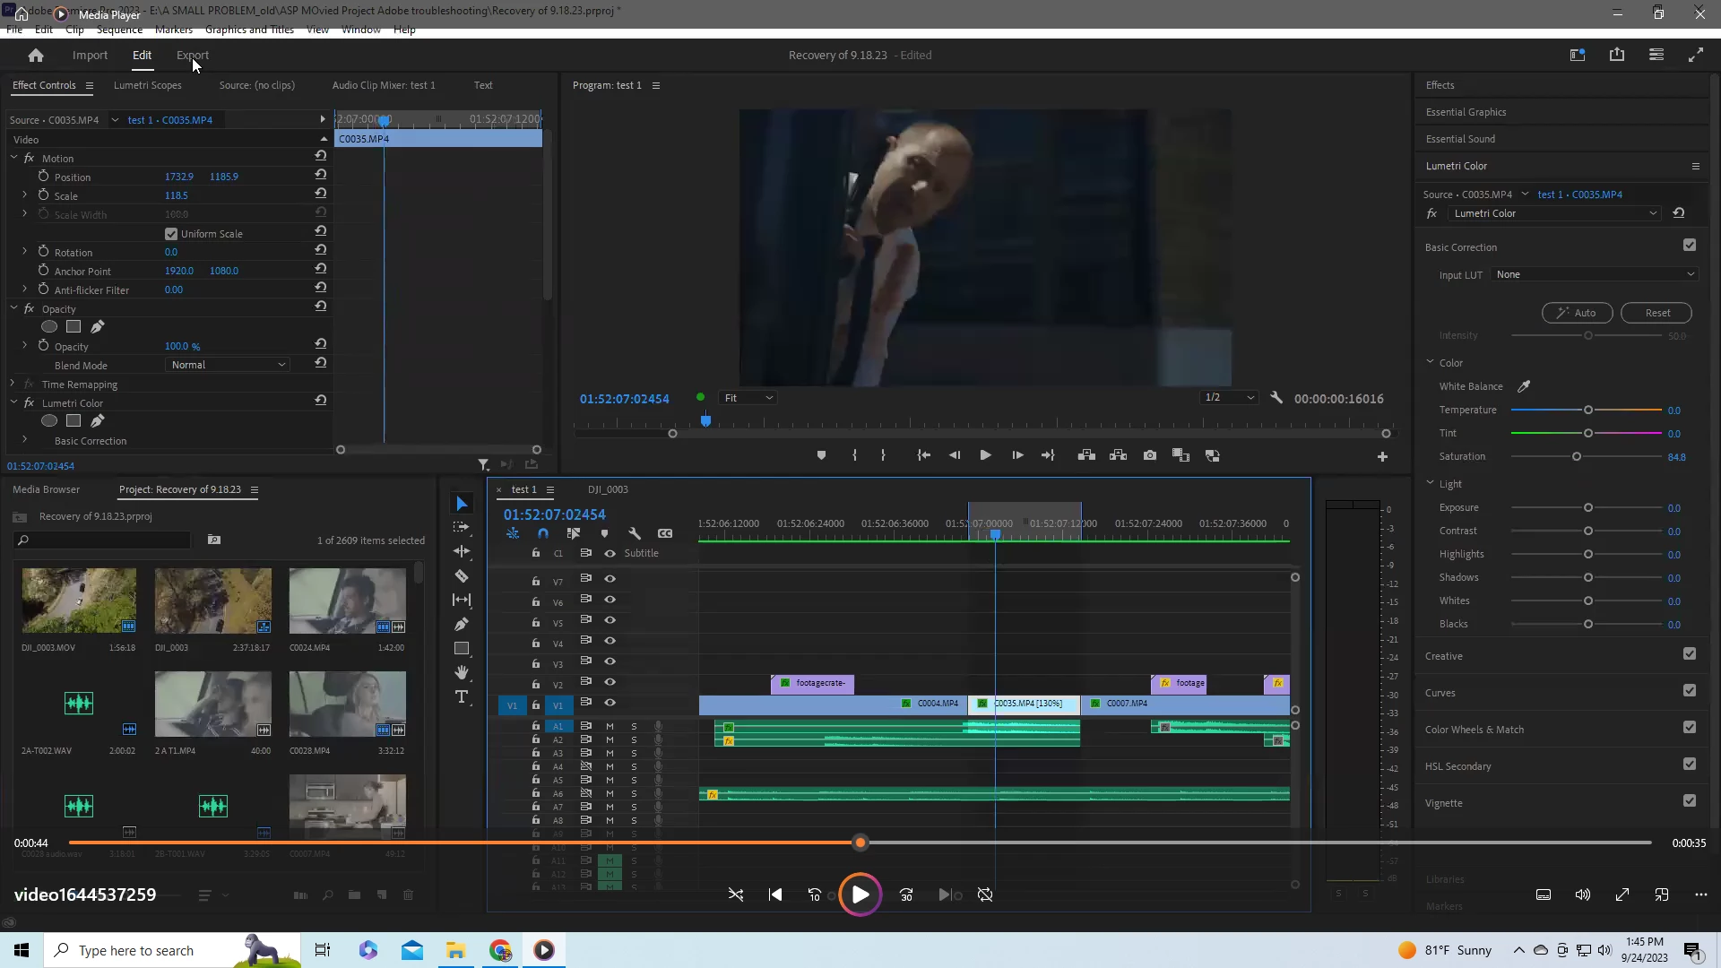Toggle V2 track output eye icon
The width and height of the screenshot is (1721, 968).
[x=610, y=682]
